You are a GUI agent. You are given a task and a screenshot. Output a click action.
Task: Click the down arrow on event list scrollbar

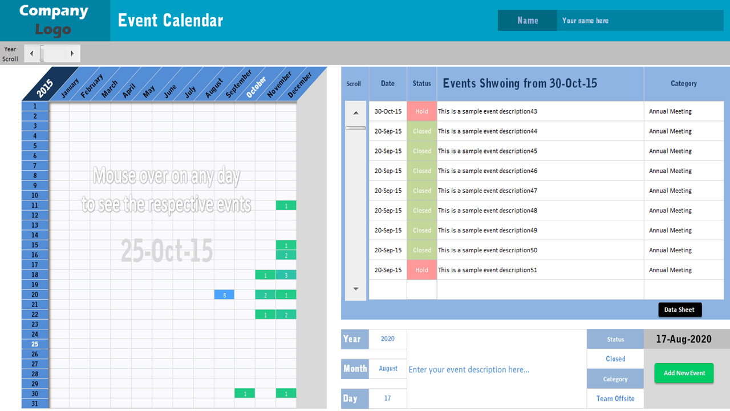click(x=355, y=288)
